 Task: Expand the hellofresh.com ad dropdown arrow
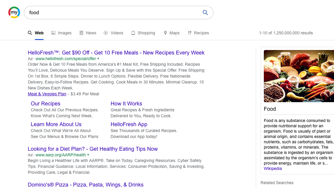point(98,59)
